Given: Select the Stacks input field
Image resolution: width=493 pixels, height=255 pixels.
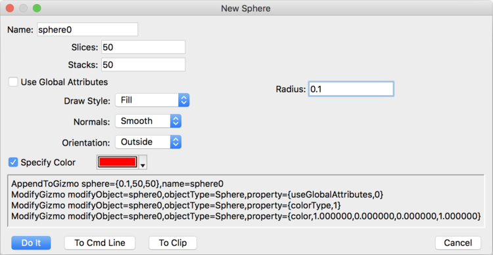Looking at the screenshot, I should (x=143, y=65).
